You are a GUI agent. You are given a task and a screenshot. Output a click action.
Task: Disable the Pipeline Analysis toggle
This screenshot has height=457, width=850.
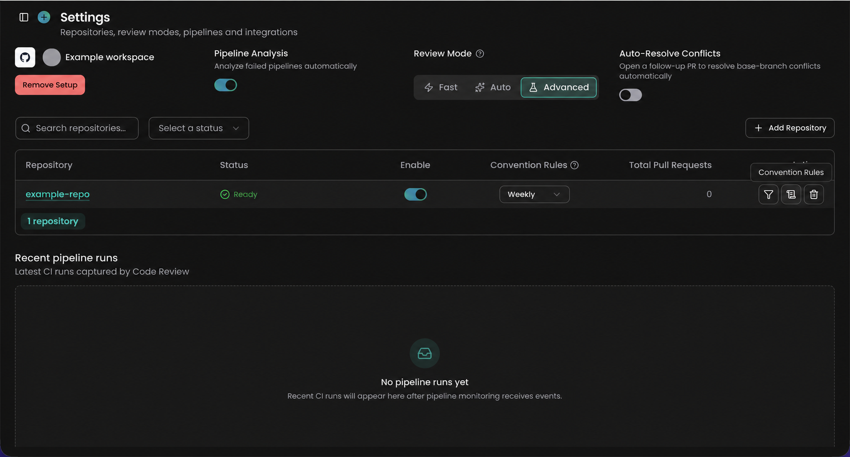[226, 85]
